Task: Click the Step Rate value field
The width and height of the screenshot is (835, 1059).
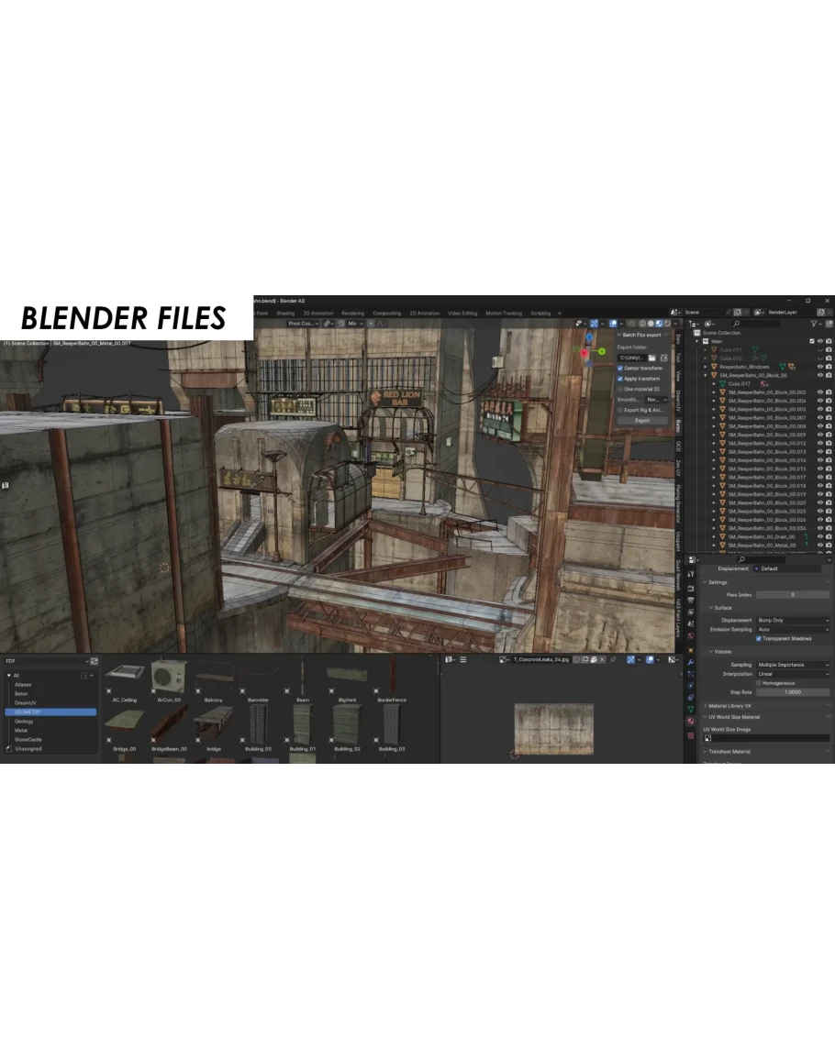Action: pyautogui.click(x=792, y=691)
